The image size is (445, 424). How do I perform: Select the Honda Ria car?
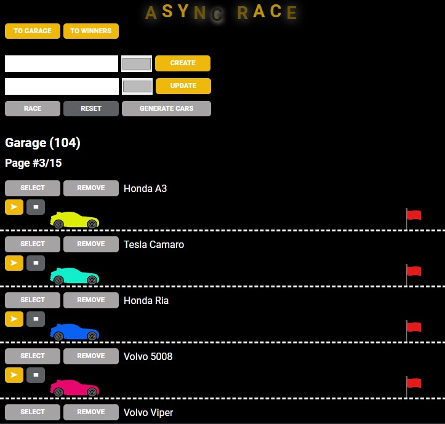pos(33,300)
